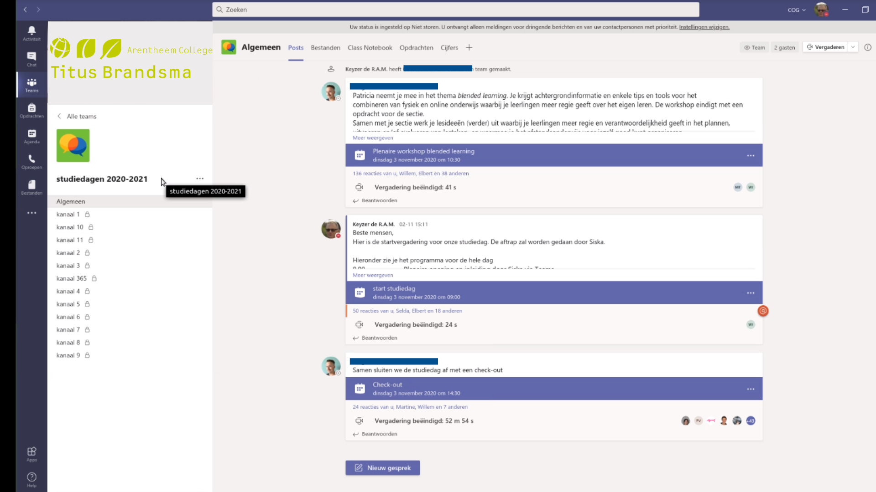The width and height of the screenshot is (876, 492).
Task: Click in the Zoeken search field
Action: [x=455, y=10]
